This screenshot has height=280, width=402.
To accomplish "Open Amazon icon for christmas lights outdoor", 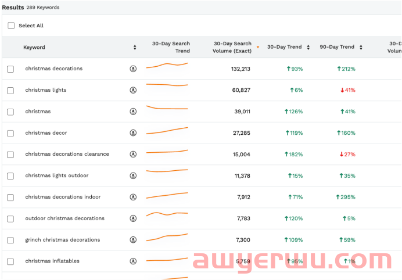I will pos(133,175).
